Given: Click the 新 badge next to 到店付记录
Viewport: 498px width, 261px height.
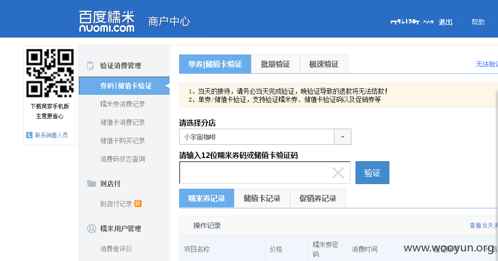Looking at the screenshot, I should pos(138,203).
